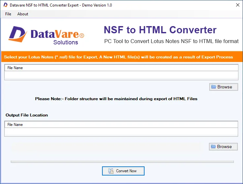Click the convert documents icon in Convert Now
This screenshot has width=243, height=184.
click(x=111, y=171)
